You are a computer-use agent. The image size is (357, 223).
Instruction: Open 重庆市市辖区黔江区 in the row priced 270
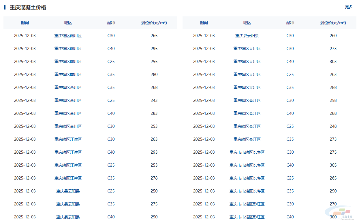[x=247, y=204]
